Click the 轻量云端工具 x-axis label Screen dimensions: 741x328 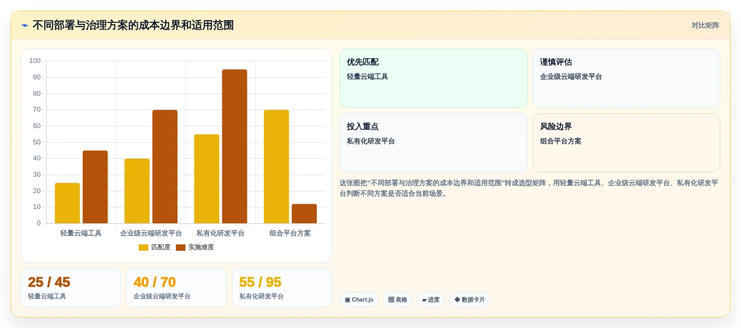(x=81, y=233)
